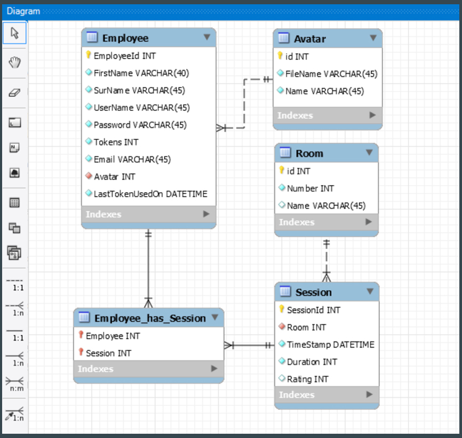Select the eraser tool
The image size is (462, 438).
click(14, 93)
